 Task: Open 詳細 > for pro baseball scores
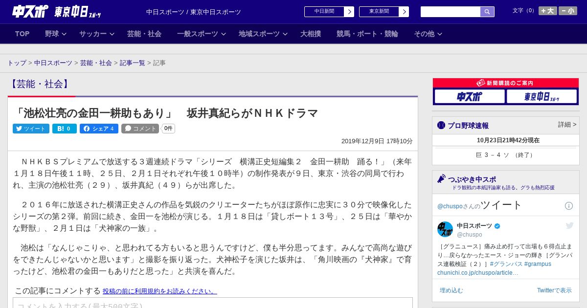(567, 125)
